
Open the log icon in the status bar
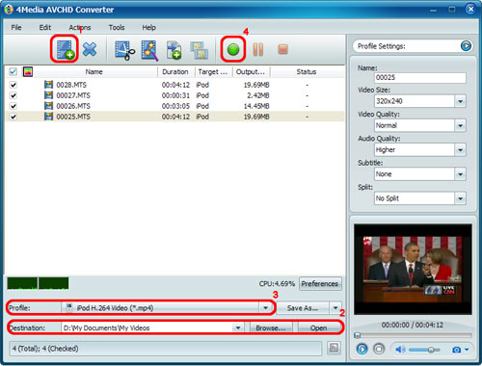point(334,348)
